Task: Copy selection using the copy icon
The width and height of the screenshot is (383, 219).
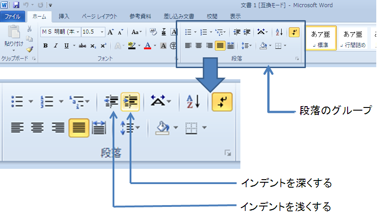Action: tap(29, 39)
